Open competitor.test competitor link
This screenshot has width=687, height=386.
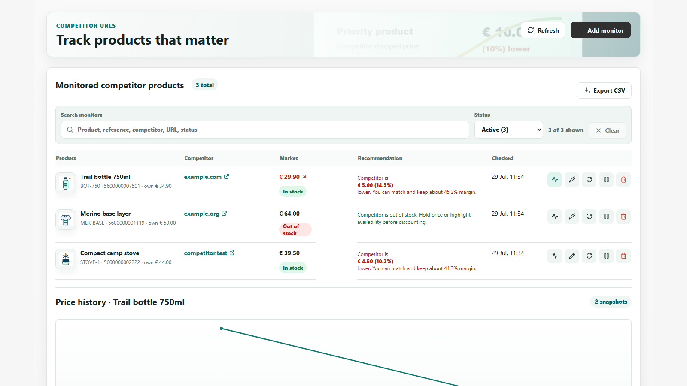tap(209, 253)
